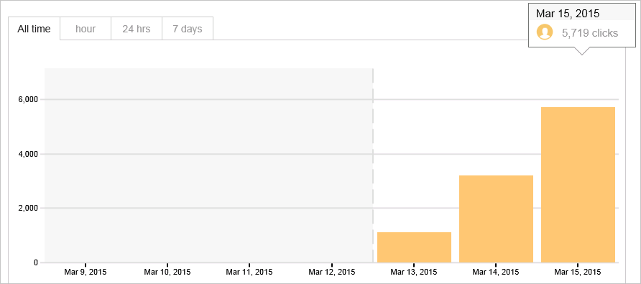Show the 7 days tab

[188, 29]
